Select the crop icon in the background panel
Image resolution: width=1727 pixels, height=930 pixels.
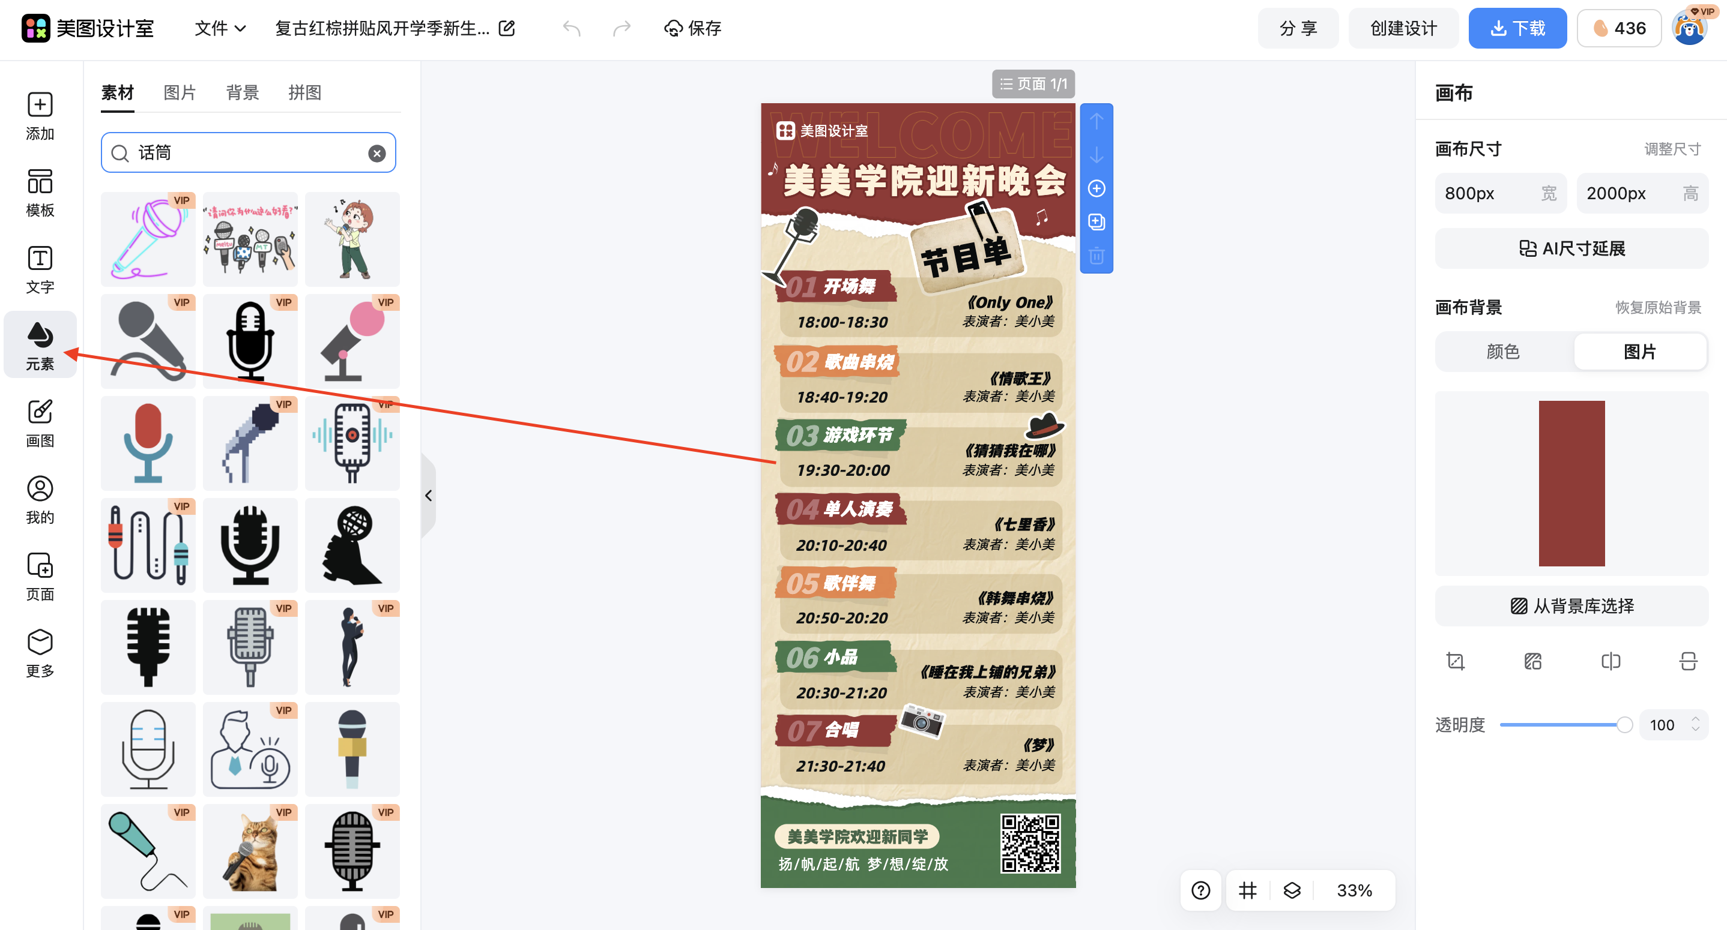(1456, 661)
